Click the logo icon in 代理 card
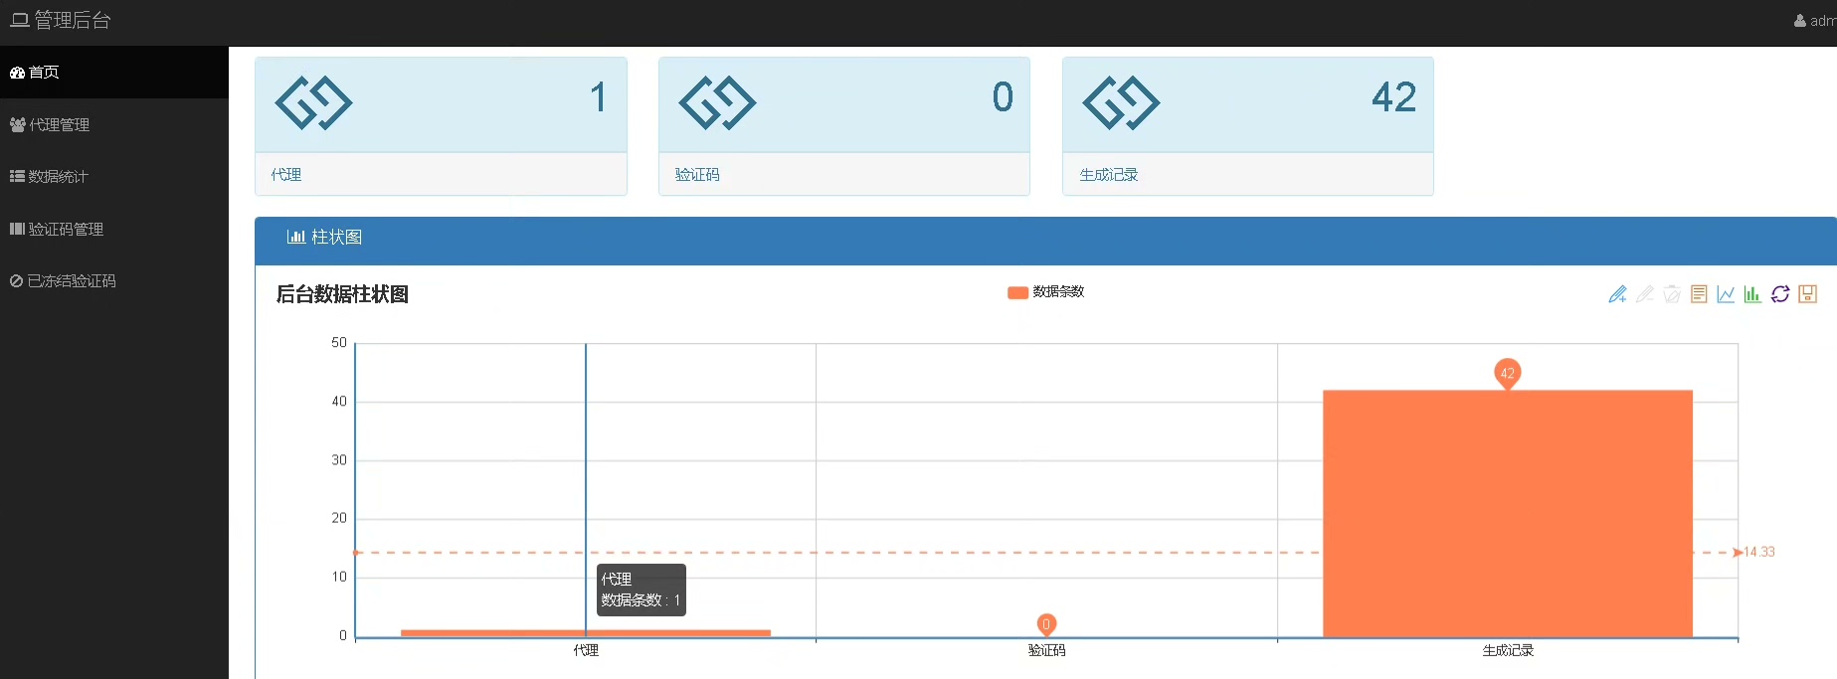The image size is (1837, 679). pos(313,103)
